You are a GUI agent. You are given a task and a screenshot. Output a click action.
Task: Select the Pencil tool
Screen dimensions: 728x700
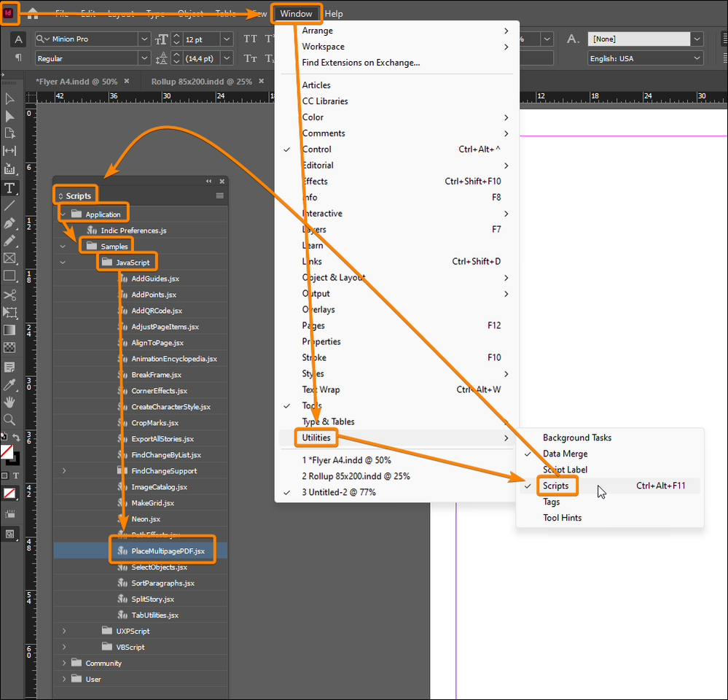click(x=9, y=241)
